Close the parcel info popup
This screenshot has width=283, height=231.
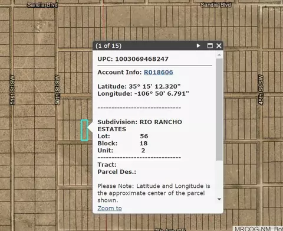pyautogui.click(x=219, y=45)
